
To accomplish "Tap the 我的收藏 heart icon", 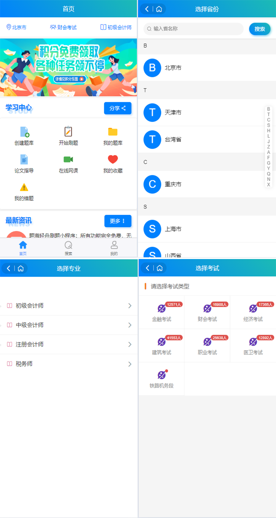I will pos(113,159).
